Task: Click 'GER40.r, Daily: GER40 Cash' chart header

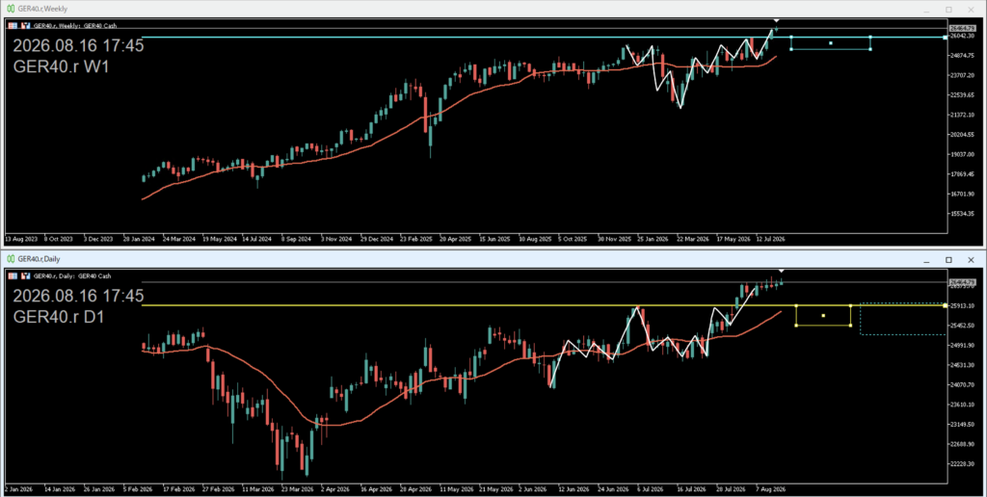Action: (72, 276)
